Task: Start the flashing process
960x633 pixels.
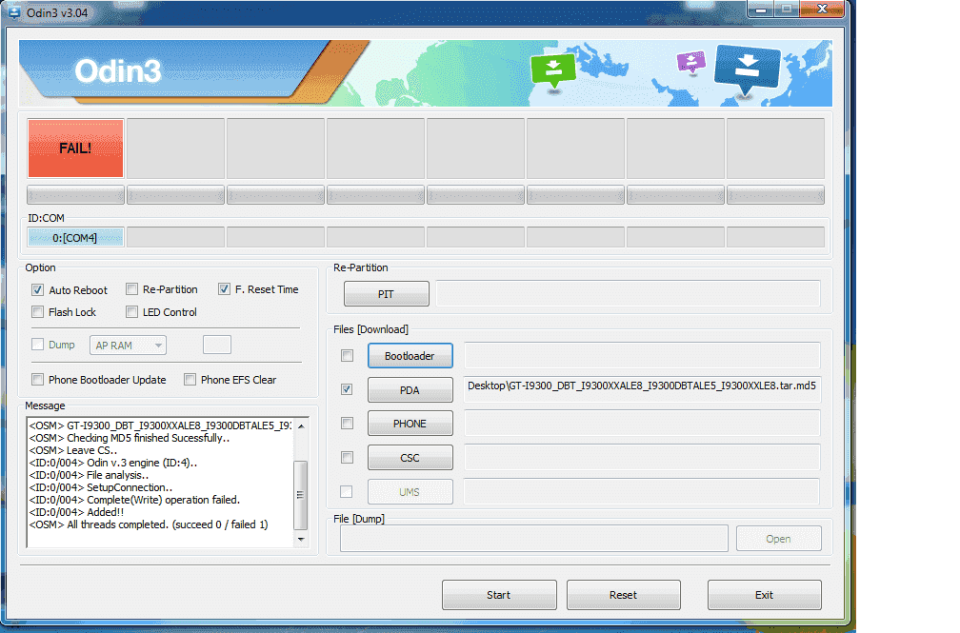Action: pyautogui.click(x=499, y=595)
